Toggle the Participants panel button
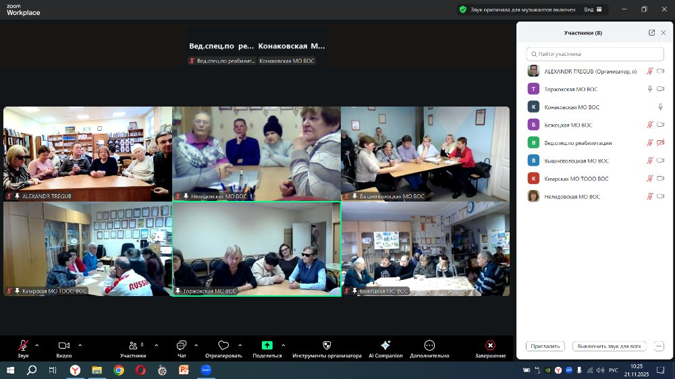Viewport: 675px width, 379px height. 132,345
